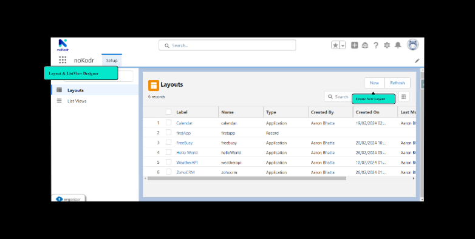Click the global add plus icon
Viewport: 475px width, 239px height.
click(x=355, y=45)
